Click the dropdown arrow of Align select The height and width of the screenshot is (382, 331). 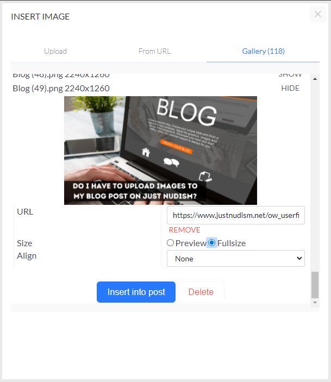(x=299, y=258)
